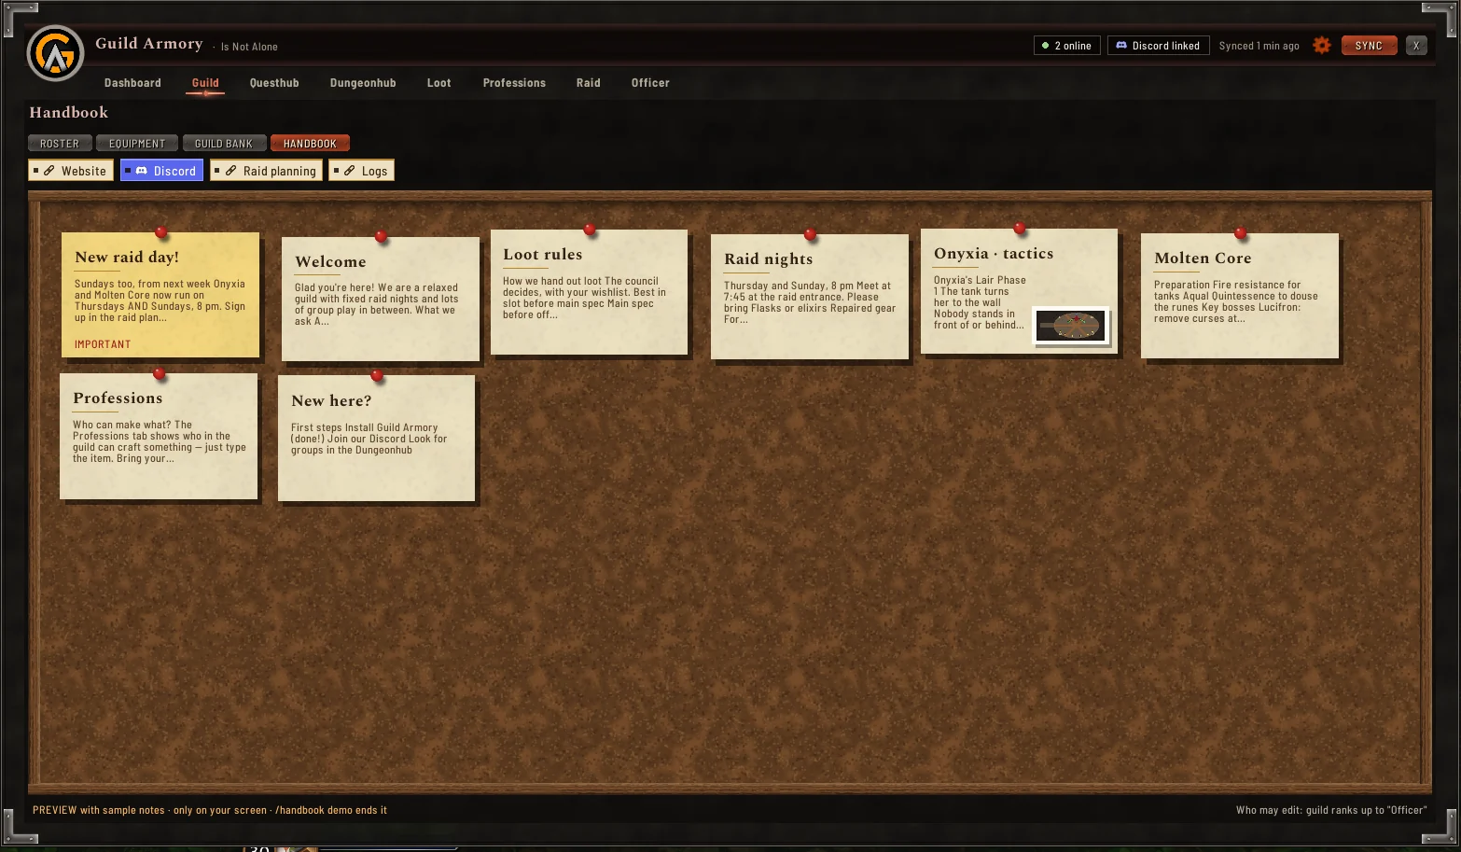Select the EQUIPMENT sub-tab
This screenshot has height=852, width=1461.
click(x=137, y=143)
